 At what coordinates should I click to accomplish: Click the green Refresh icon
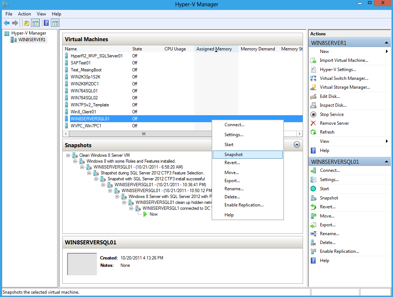313,132
